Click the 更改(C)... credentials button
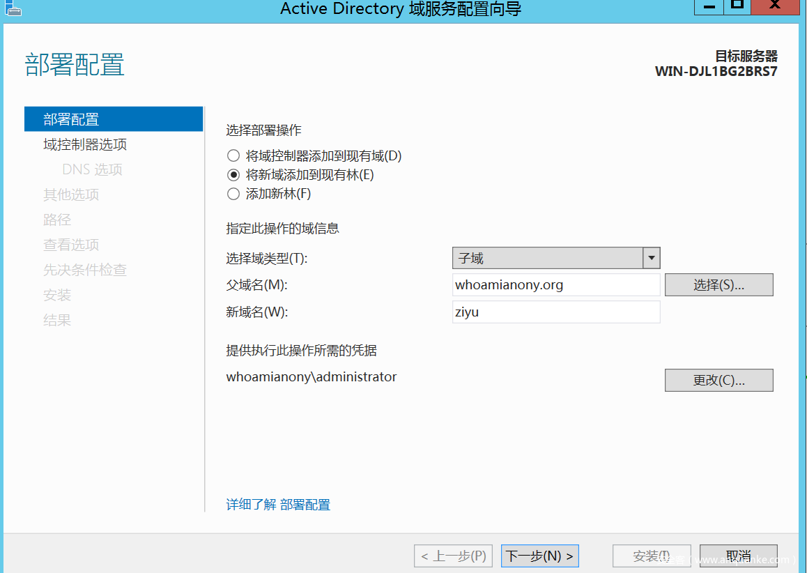Viewport: 807px width, 573px height. (x=718, y=380)
